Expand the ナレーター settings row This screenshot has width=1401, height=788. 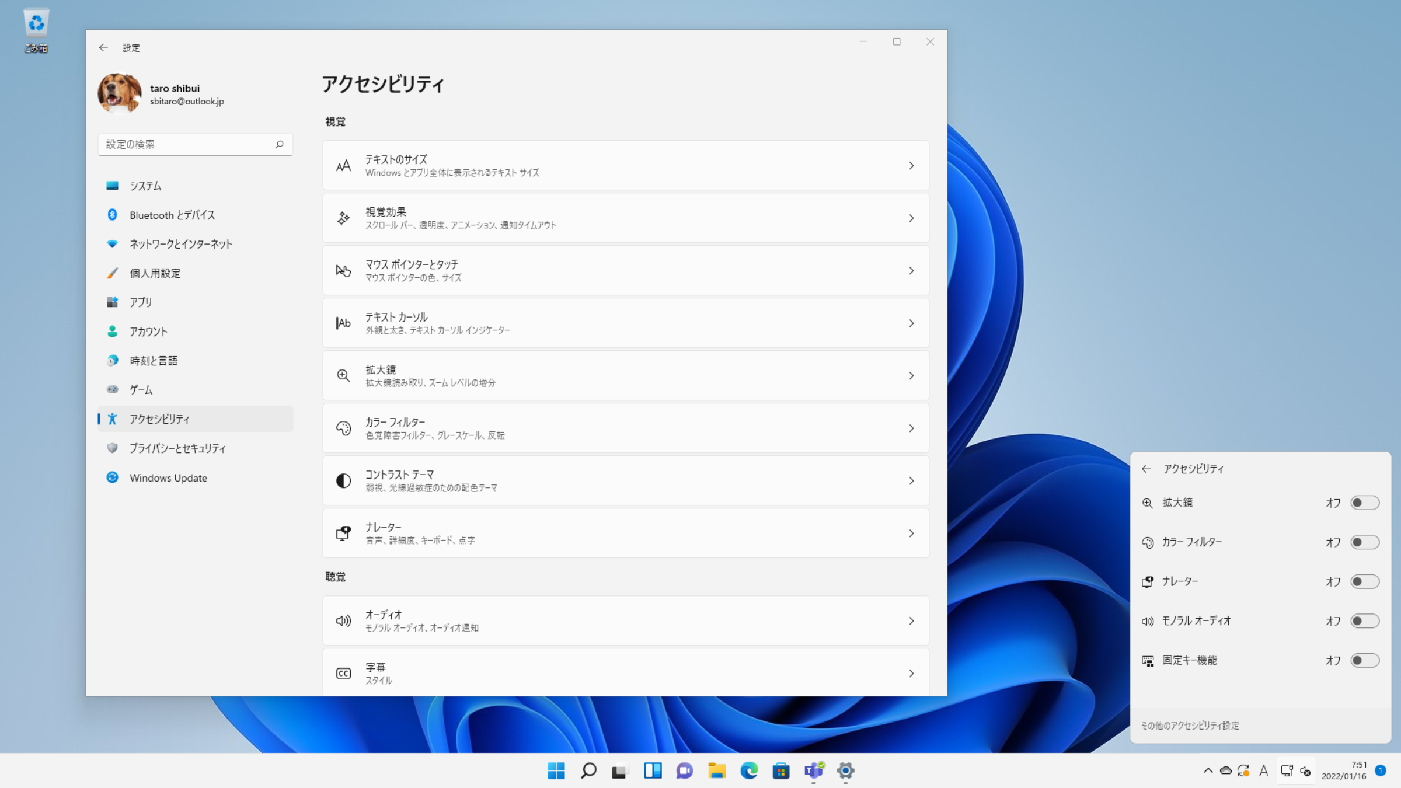[x=911, y=533]
